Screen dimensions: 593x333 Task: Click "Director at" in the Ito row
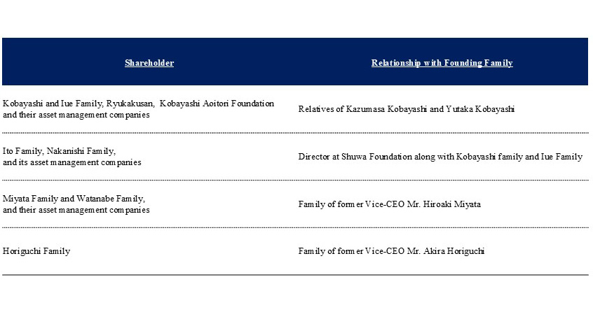click(318, 157)
